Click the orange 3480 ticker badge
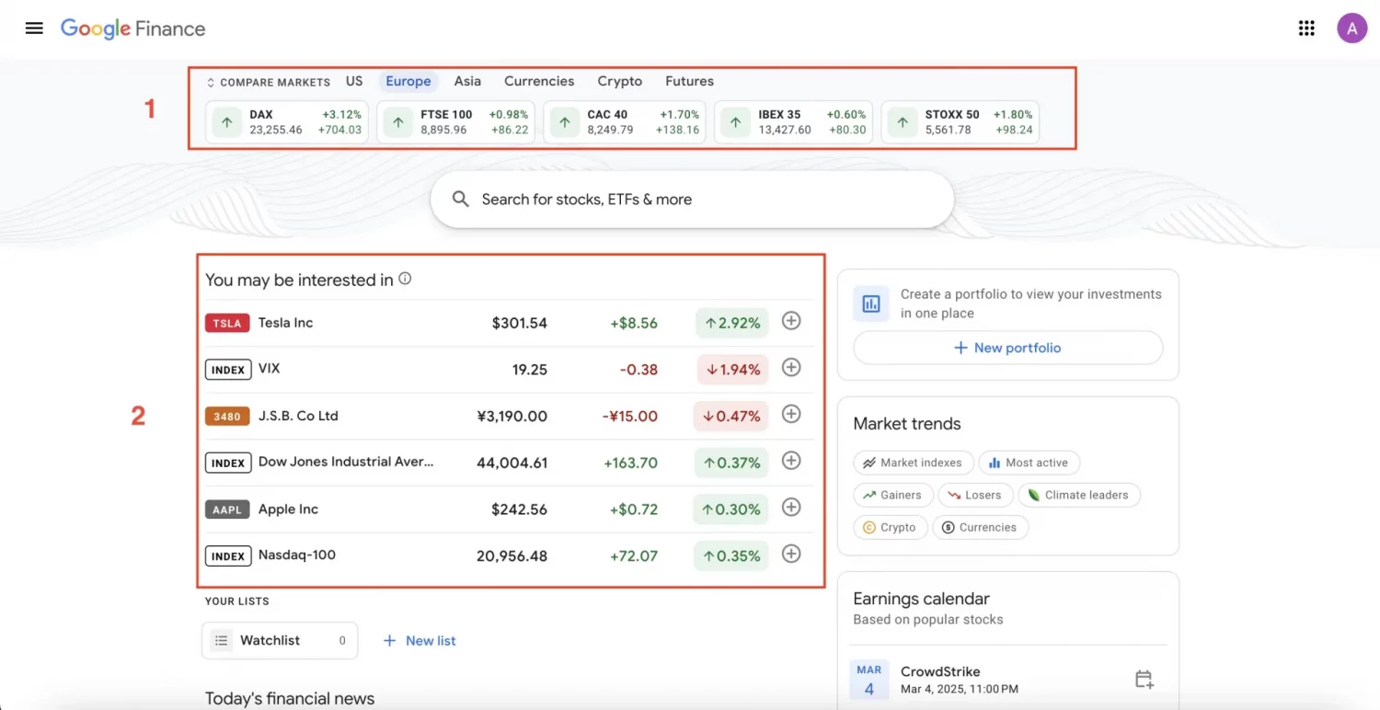This screenshot has height=710, width=1380. coord(227,416)
